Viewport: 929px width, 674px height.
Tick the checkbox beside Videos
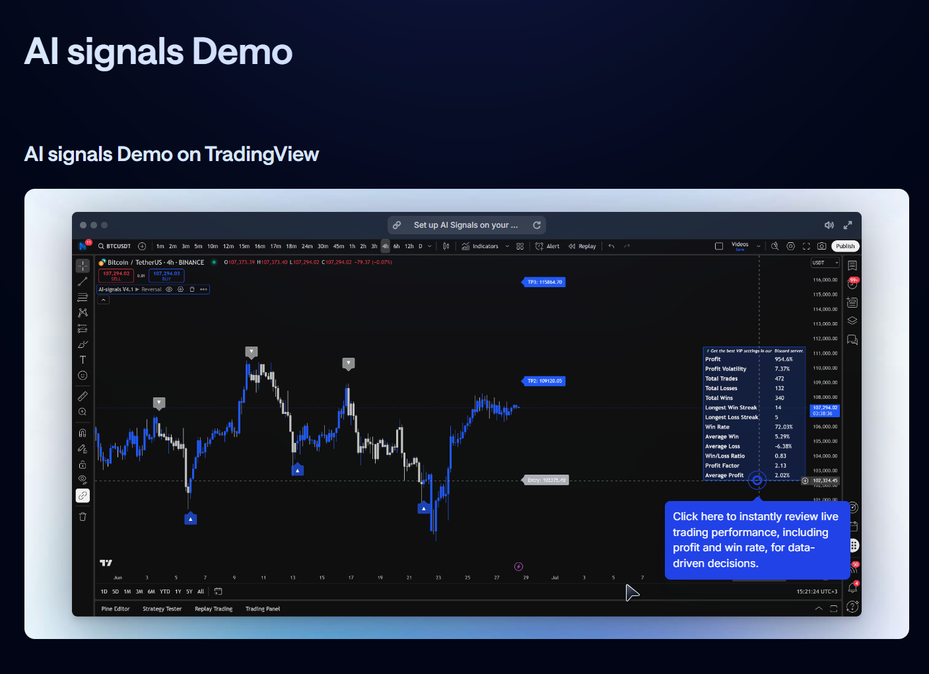[719, 245]
